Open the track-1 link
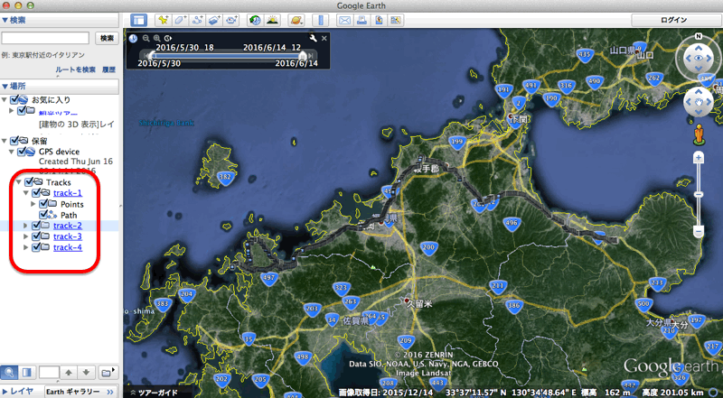Screen dimensions: 723x398 (67, 192)
